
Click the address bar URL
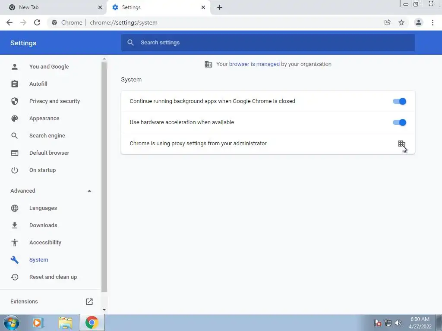pos(123,22)
